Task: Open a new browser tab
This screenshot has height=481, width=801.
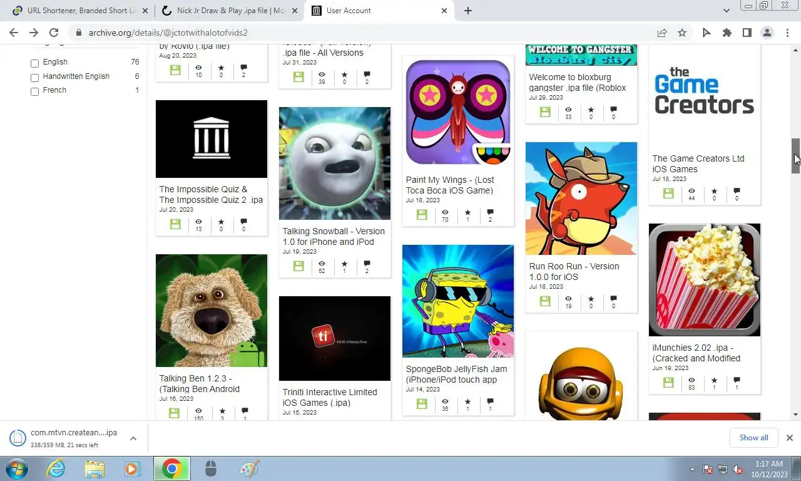Action: (468, 11)
